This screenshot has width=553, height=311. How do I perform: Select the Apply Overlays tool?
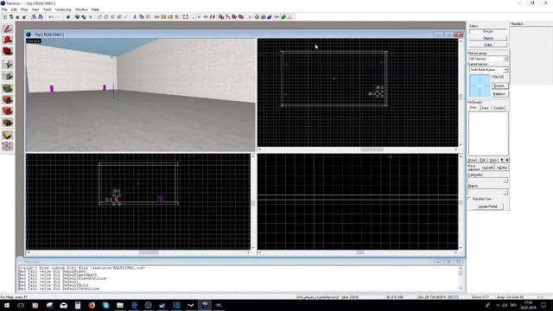[7, 123]
